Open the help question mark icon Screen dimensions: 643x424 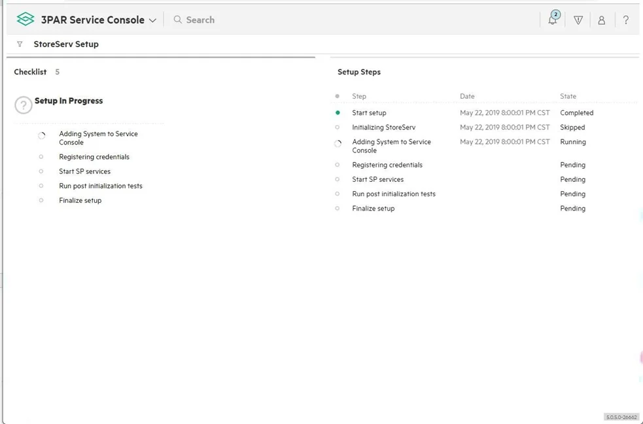click(x=626, y=20)
